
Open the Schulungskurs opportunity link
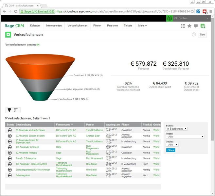pyautogui.click(x=23, y=175)
